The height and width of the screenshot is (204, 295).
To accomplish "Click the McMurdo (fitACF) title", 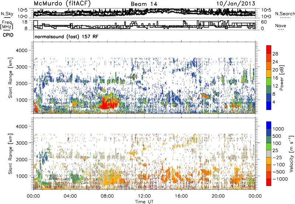I will click(62, 4).
